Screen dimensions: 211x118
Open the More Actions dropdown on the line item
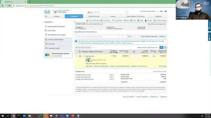(142, 66)
